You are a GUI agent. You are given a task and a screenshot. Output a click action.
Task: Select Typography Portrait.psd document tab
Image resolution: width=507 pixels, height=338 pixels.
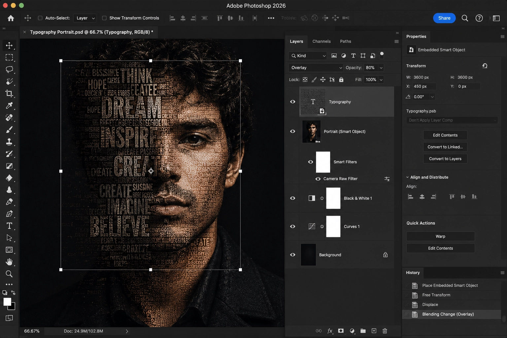tap(91, 32)
